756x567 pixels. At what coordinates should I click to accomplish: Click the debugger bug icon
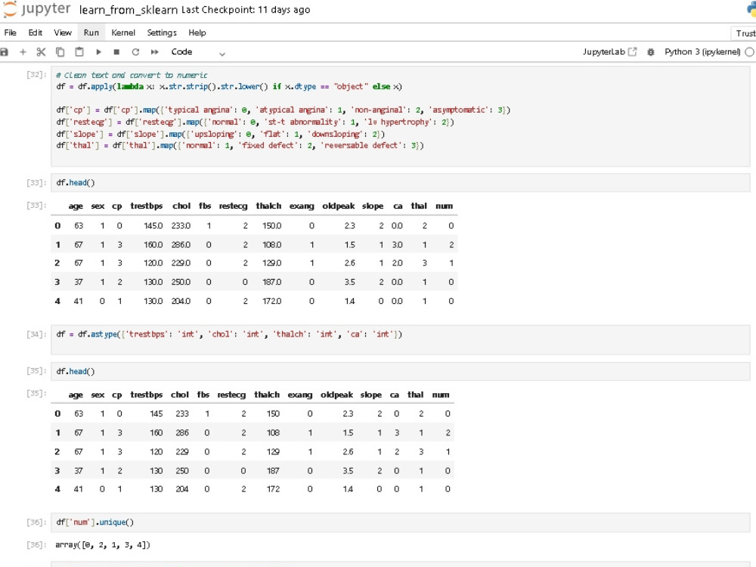650,52
